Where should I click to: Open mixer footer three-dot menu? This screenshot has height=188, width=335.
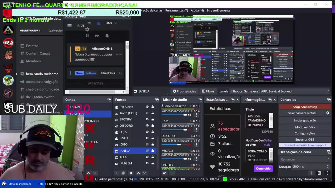[172, 173]
